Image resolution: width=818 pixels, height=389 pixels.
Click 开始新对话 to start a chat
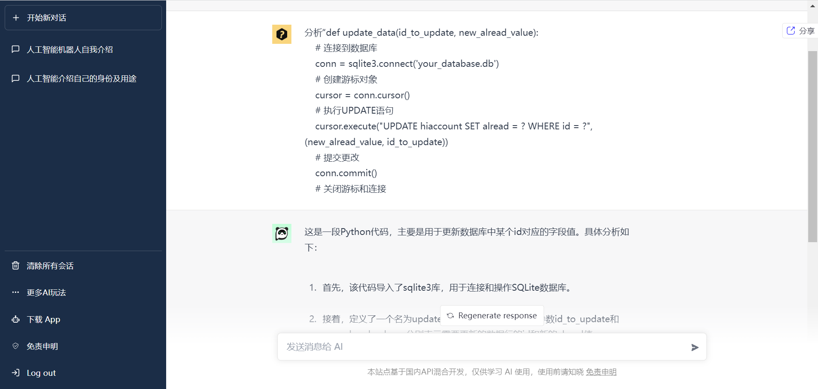point(47,17)
